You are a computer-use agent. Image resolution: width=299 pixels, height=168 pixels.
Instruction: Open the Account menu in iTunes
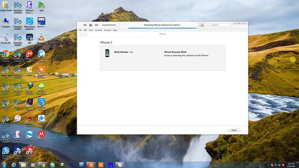[107, 30]
